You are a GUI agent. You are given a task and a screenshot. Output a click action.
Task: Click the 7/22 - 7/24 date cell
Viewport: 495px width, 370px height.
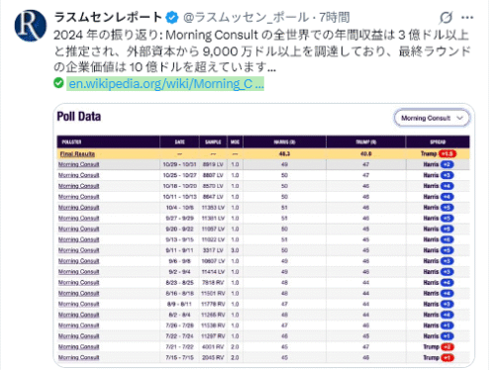pyautogui.click(x=180, y=336)
